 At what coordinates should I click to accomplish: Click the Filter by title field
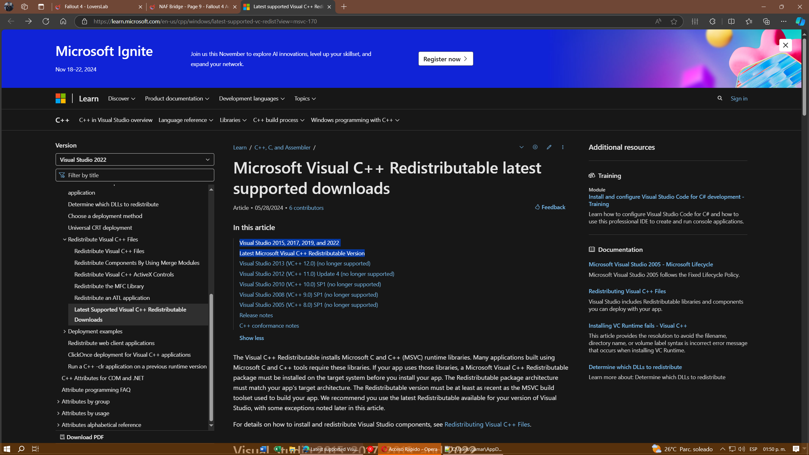coord(135,175)
